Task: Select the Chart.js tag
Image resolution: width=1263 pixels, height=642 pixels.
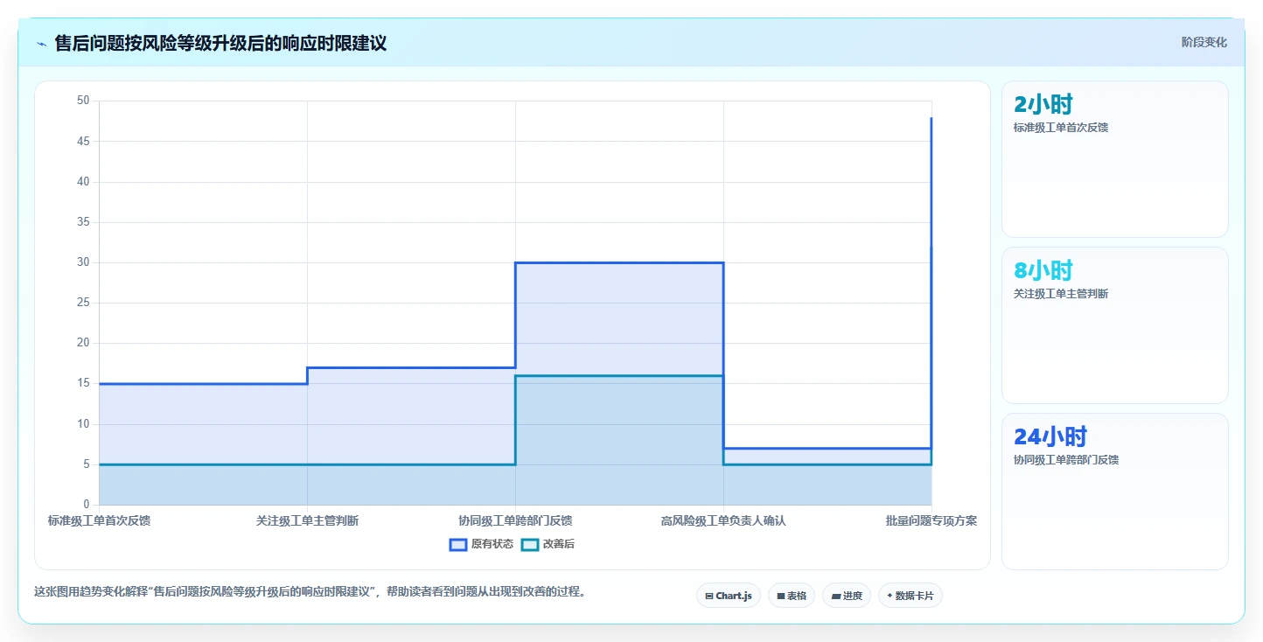Action: click(x=729, y=596)
